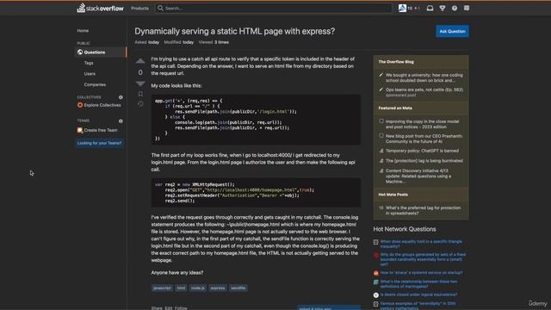551x310 pixels.
Task: Open 'Content Discovery initiative 4/13 update' link
Action: coord(418,176)
